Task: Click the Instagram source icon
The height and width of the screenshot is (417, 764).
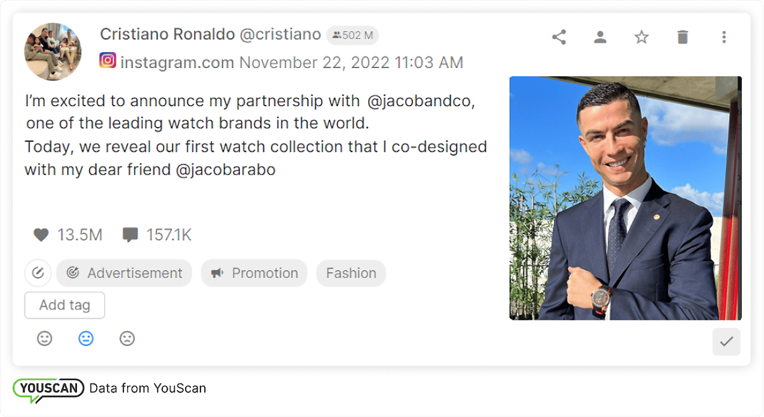Action: [x=107, y=61]
